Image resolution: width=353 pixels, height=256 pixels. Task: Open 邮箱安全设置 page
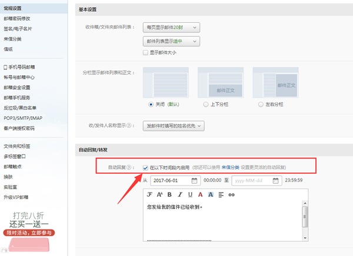17,87
